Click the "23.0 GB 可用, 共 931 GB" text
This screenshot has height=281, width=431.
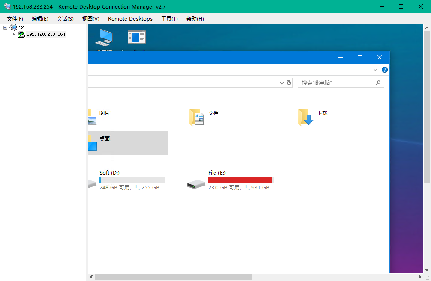pos(239,188)
